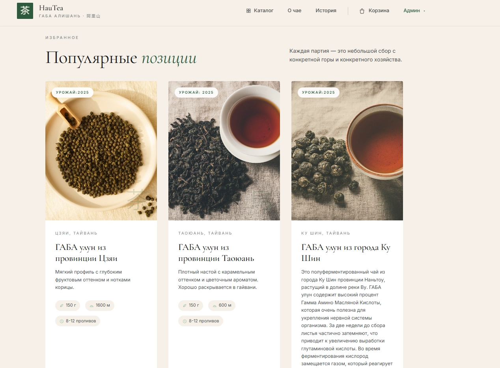
Task: Click the shopping bag icon beside Корзина
Action: [x=362, y=11]
